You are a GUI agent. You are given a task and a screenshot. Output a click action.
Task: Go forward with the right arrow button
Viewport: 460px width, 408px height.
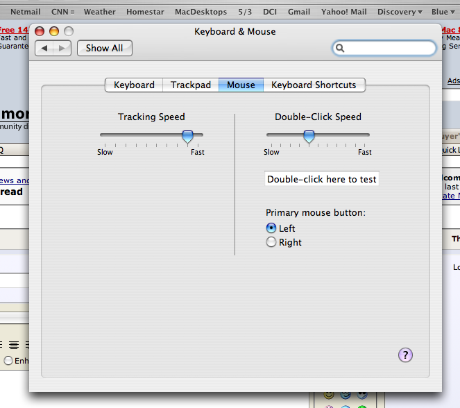point(62,48)
